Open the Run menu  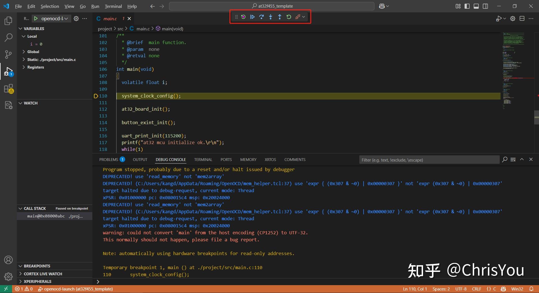[x=95, y=6]
